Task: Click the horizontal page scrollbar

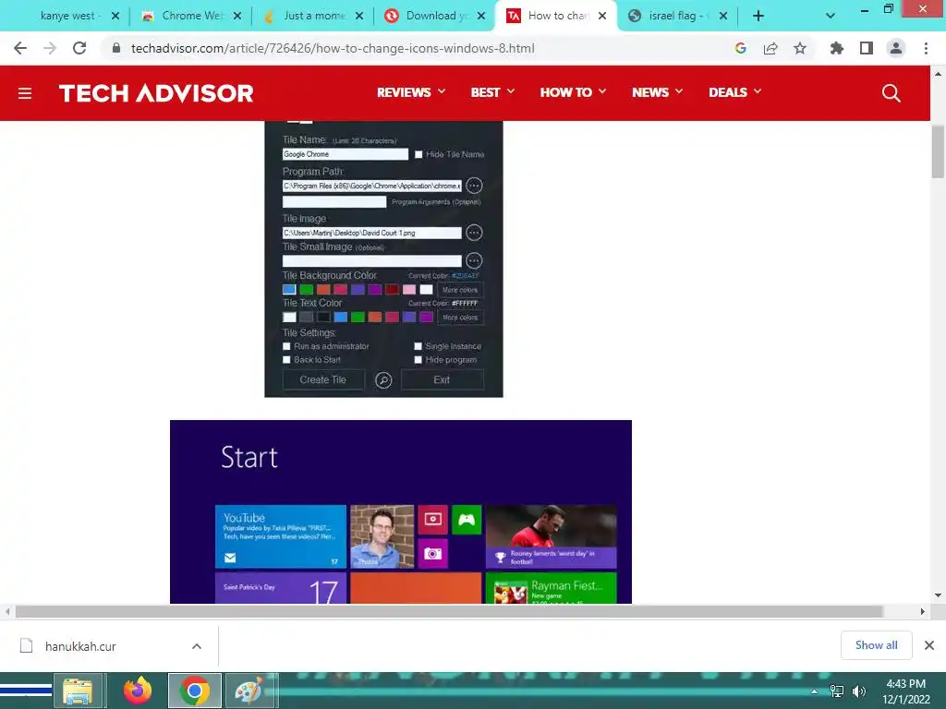Action: tap(450, 611)
